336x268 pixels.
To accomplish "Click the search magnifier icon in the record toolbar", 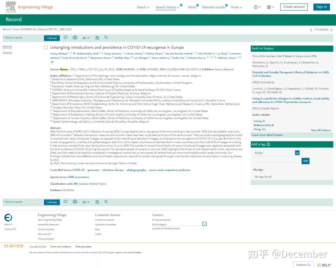I will click(106, 38).
